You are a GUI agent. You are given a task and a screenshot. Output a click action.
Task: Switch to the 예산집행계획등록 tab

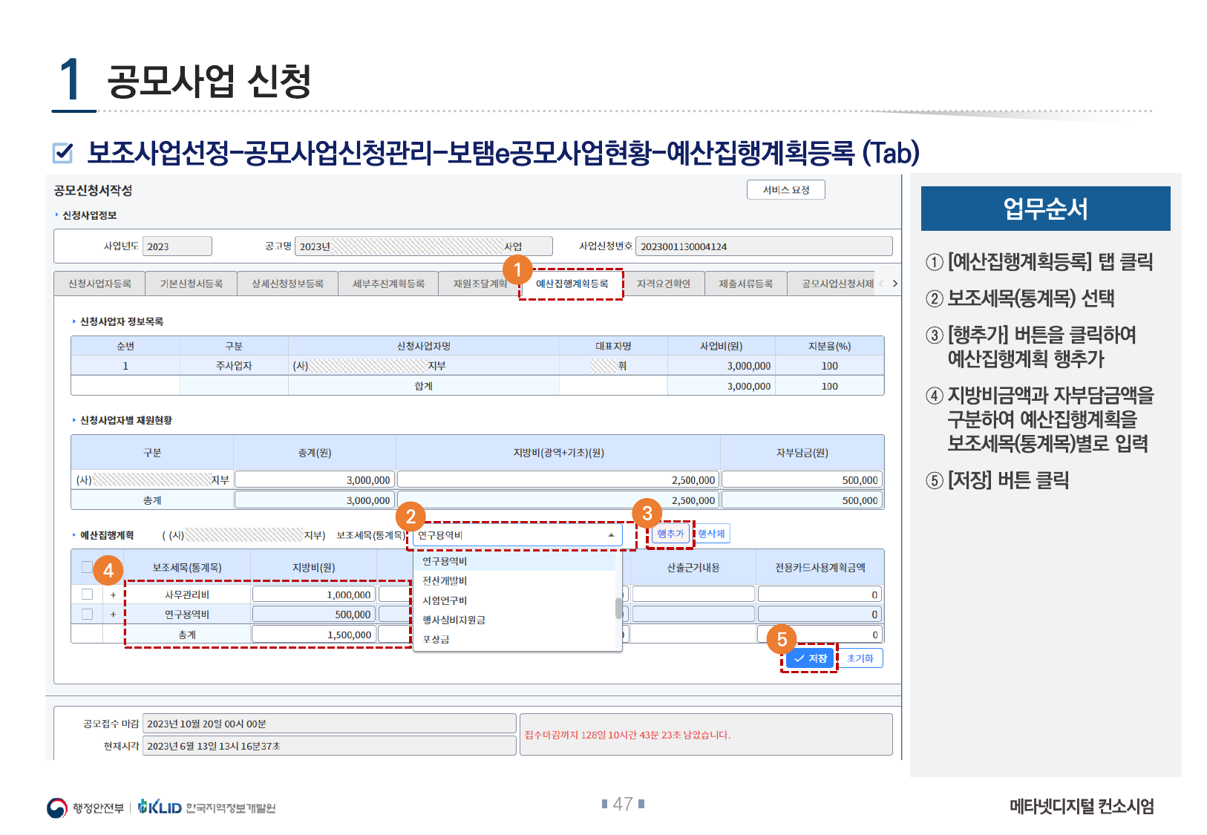tap(572, 284)
